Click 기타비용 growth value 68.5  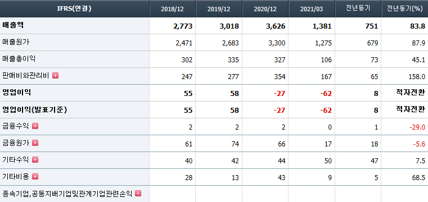pos(418,178)
